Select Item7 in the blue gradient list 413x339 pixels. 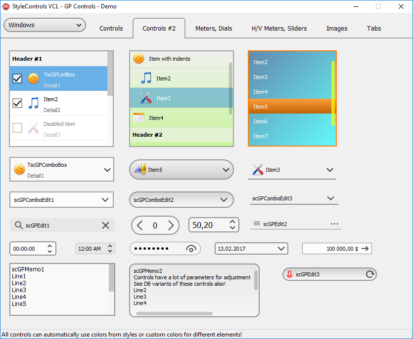click(x=290, y=136)
